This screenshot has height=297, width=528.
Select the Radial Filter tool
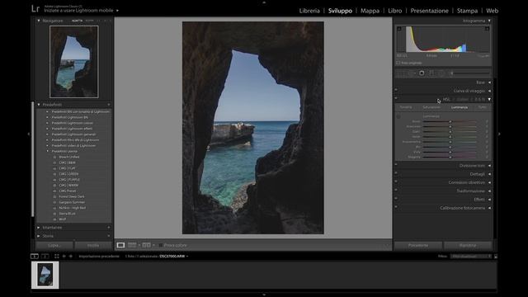(x=441, y=73)
